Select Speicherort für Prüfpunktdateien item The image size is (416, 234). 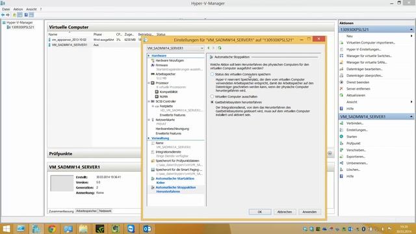coord(177,161)
